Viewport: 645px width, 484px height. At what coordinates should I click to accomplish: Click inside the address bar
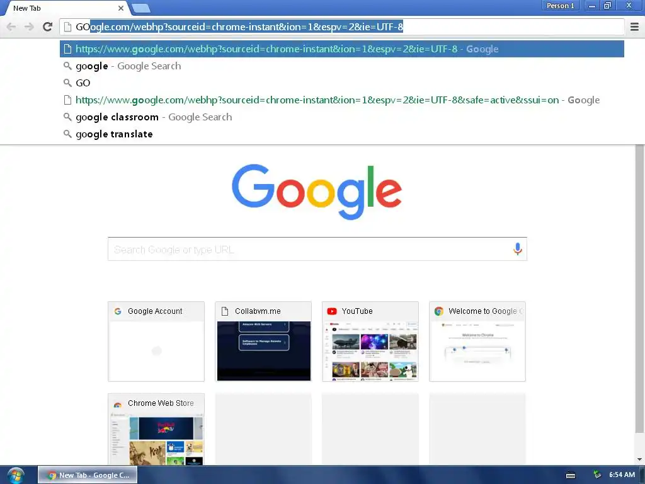click(x=342, y=26)
